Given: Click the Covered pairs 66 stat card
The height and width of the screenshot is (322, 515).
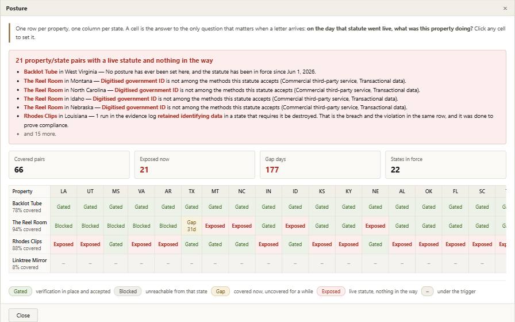Looking at the screenshot, I should [x=69, y=164].
